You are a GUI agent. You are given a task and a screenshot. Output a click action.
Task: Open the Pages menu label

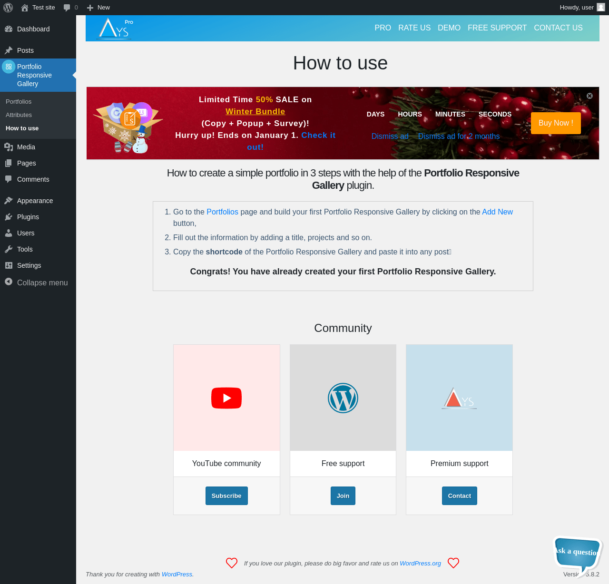[27, 163]
